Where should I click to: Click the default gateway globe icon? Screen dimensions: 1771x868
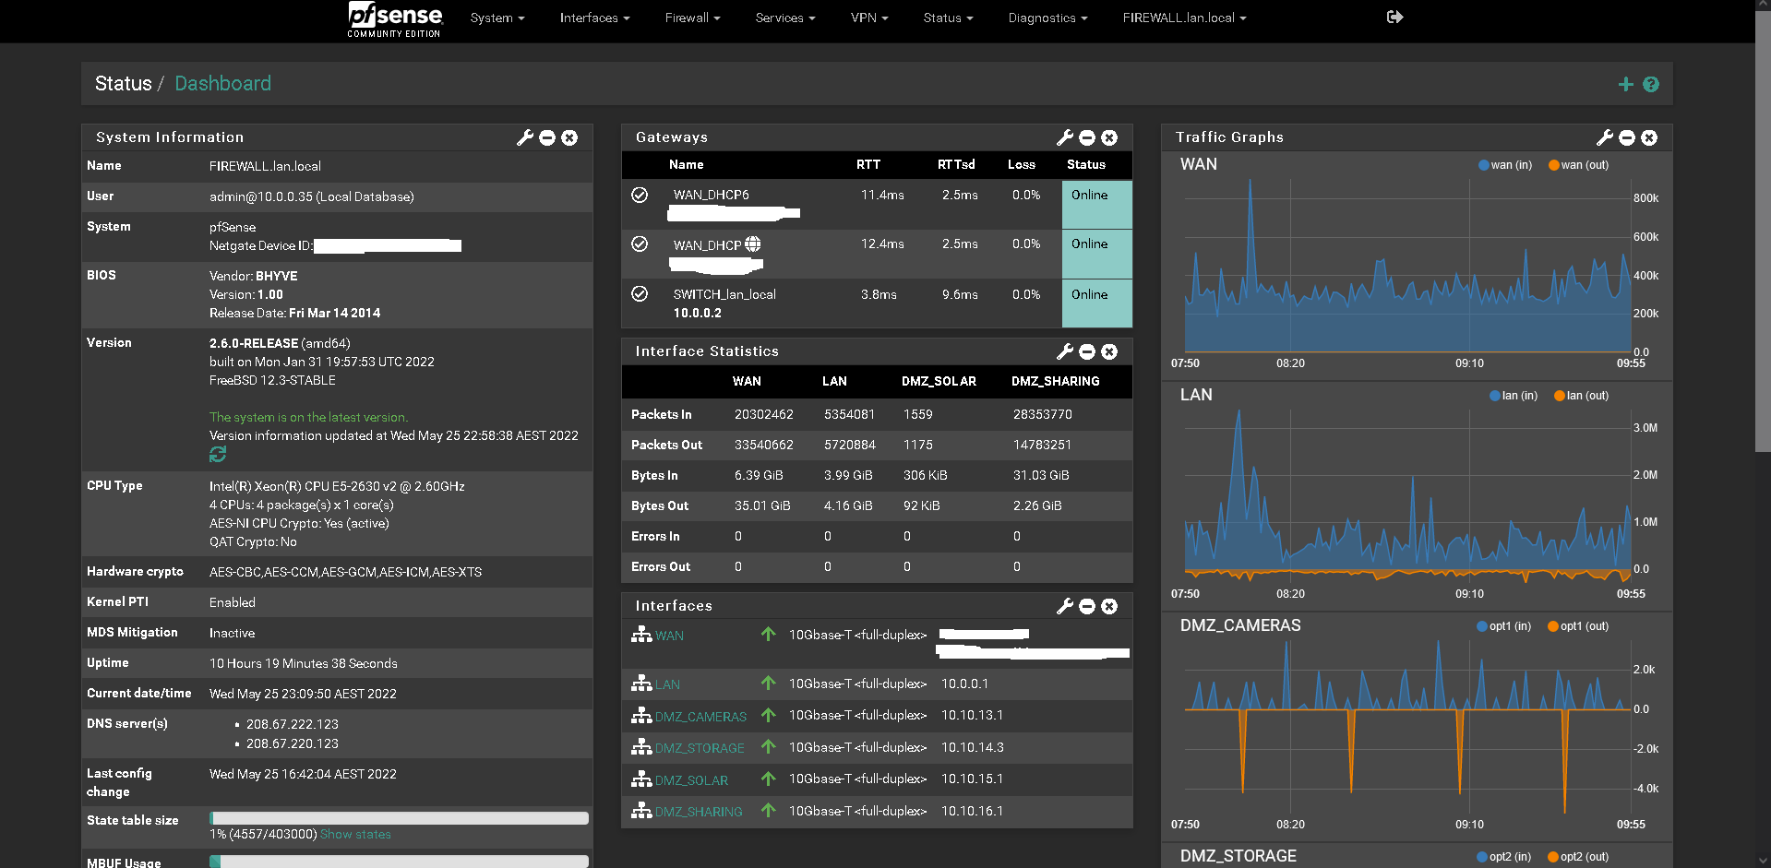point(753,244)
